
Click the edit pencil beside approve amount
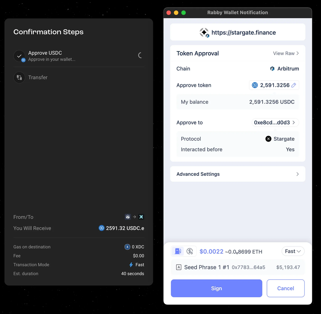pos(294,85)
